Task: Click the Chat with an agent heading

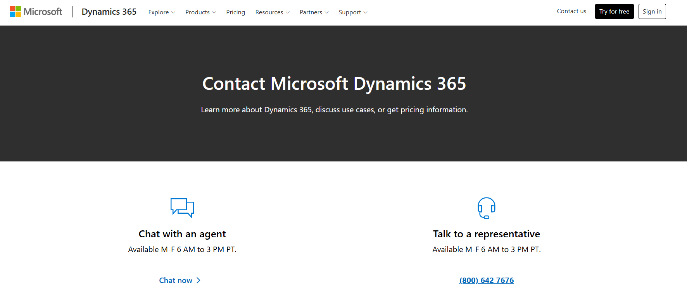Action: pyautogui.click(x=182, y=234)
